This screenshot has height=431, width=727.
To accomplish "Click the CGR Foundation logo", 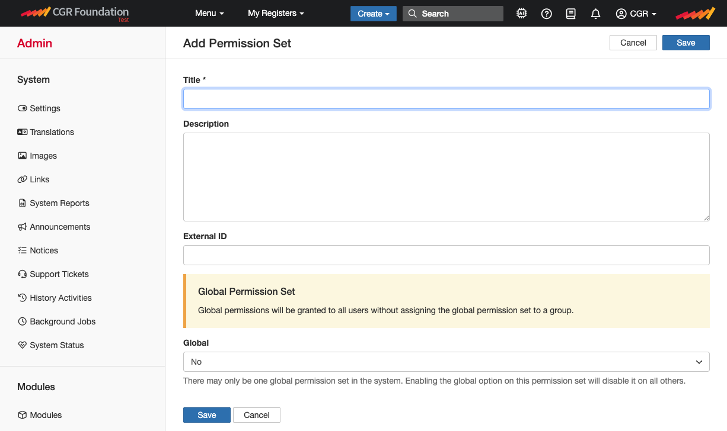I will [75, 13].
